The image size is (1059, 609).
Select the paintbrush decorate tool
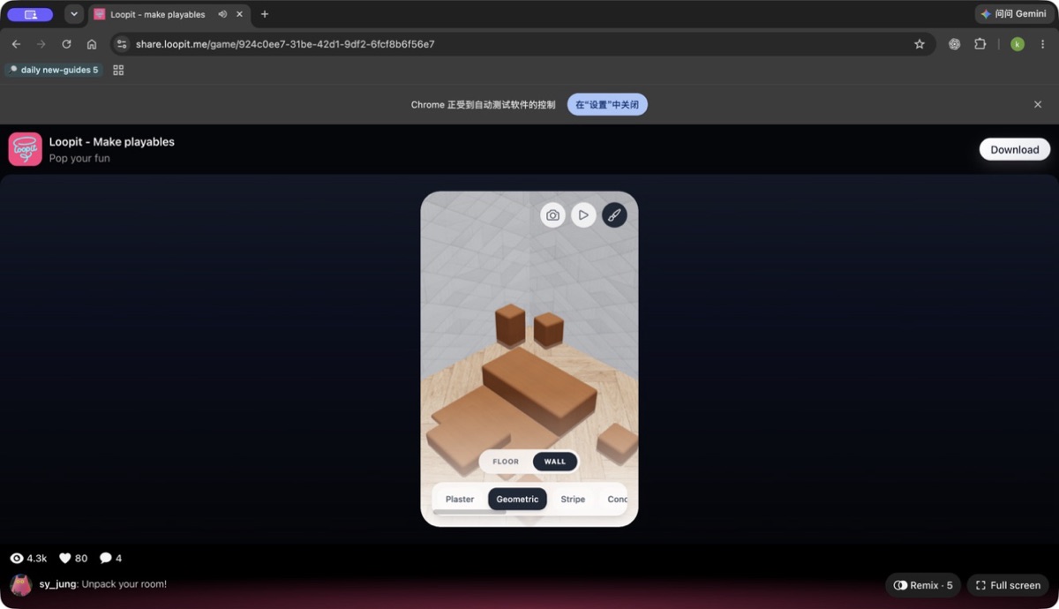pyautogui.click(x=614, y=215)
